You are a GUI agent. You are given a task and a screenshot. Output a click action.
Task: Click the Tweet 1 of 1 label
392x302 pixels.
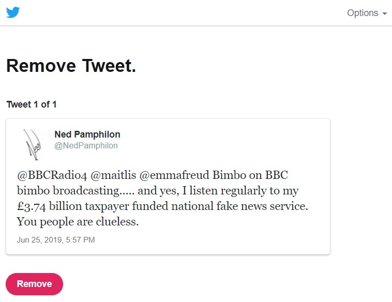click(x=32, y=104)
